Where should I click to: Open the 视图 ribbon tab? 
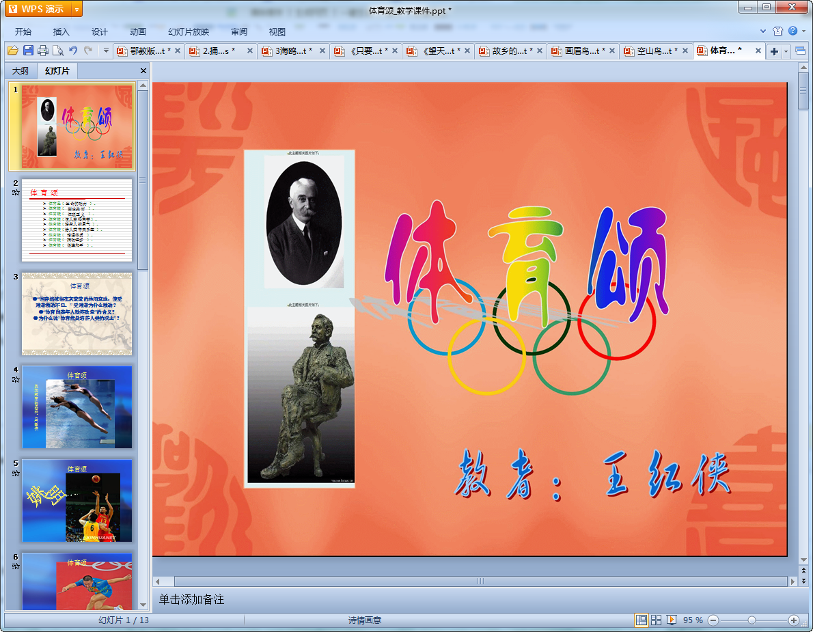[277, 31]
